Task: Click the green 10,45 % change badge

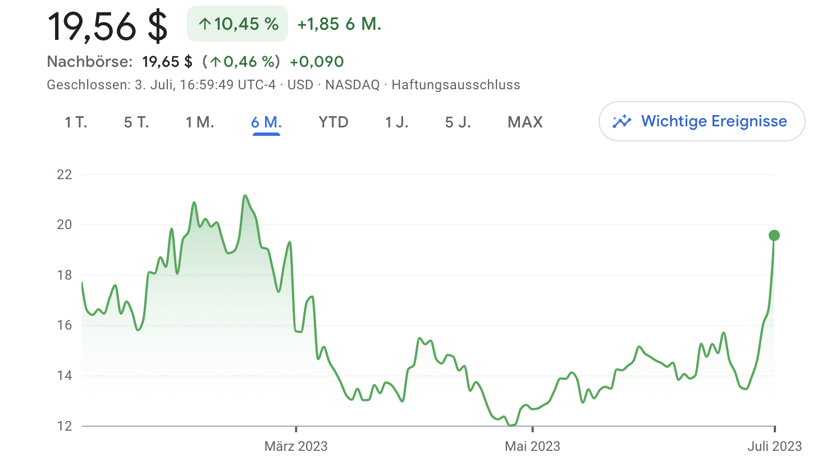Action: (x=238, y=24)
